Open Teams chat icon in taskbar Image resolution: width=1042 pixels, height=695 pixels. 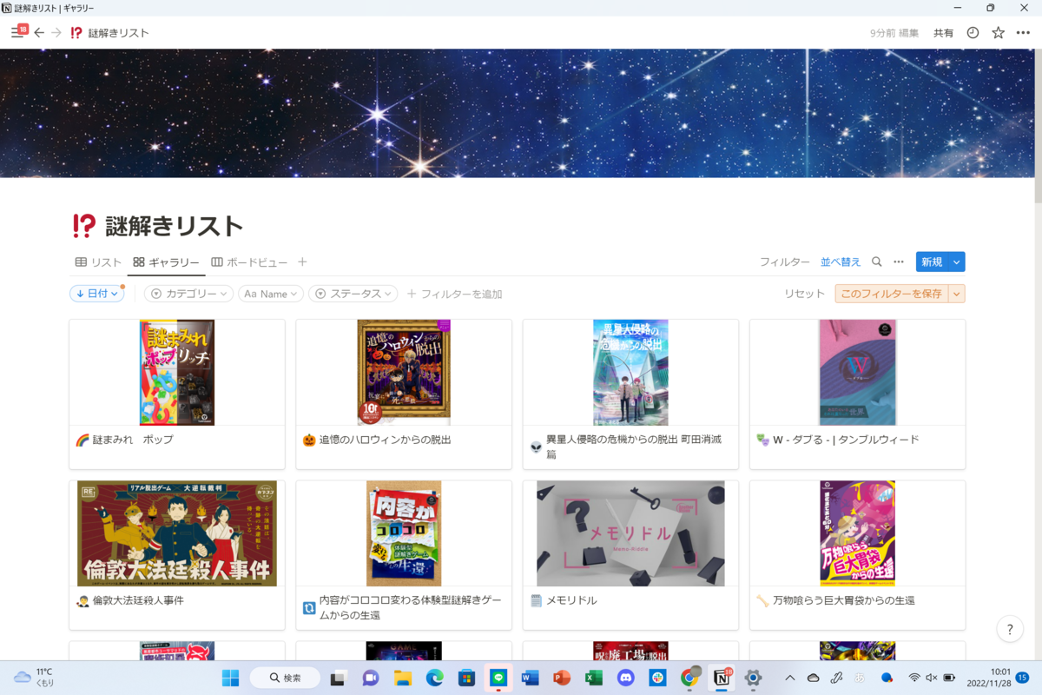371,678
